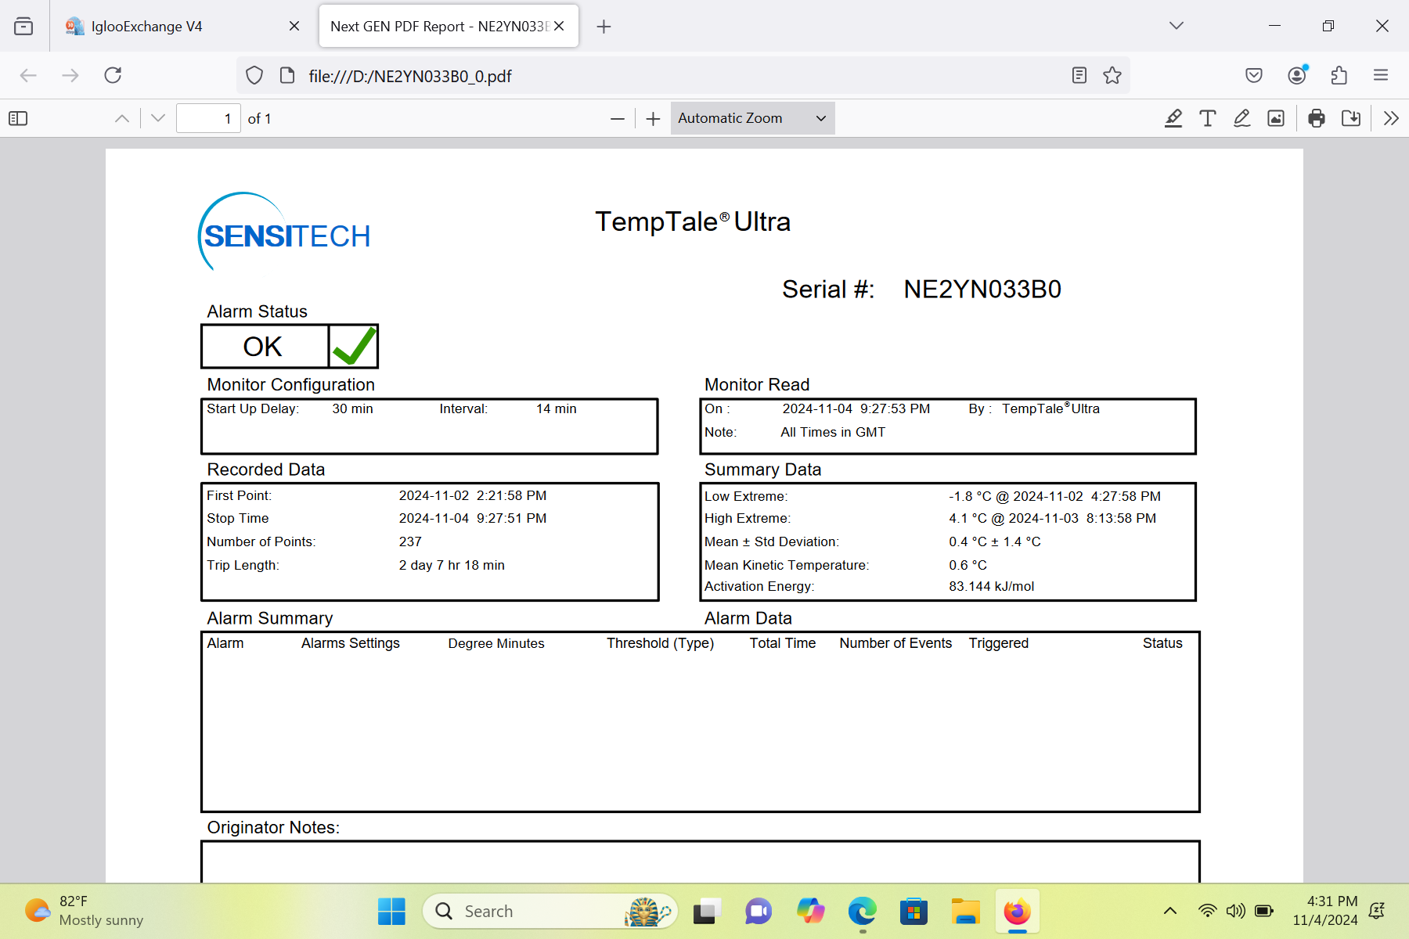Click the All Times in GMT note
The width and height of the screenshot is (1409, 939).
pos(833,432)
